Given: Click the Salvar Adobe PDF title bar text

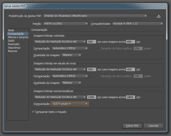Looking at the screenshot, I should coord(15,6).
